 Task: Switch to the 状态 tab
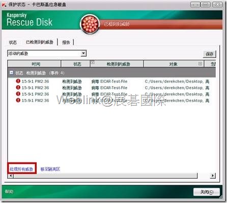tap(13, 42)
